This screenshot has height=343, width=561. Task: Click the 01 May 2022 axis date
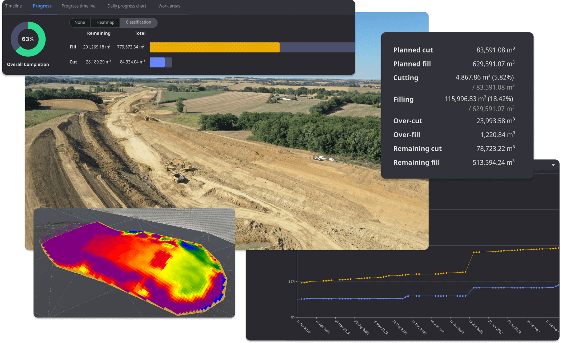tap(342, 327)
